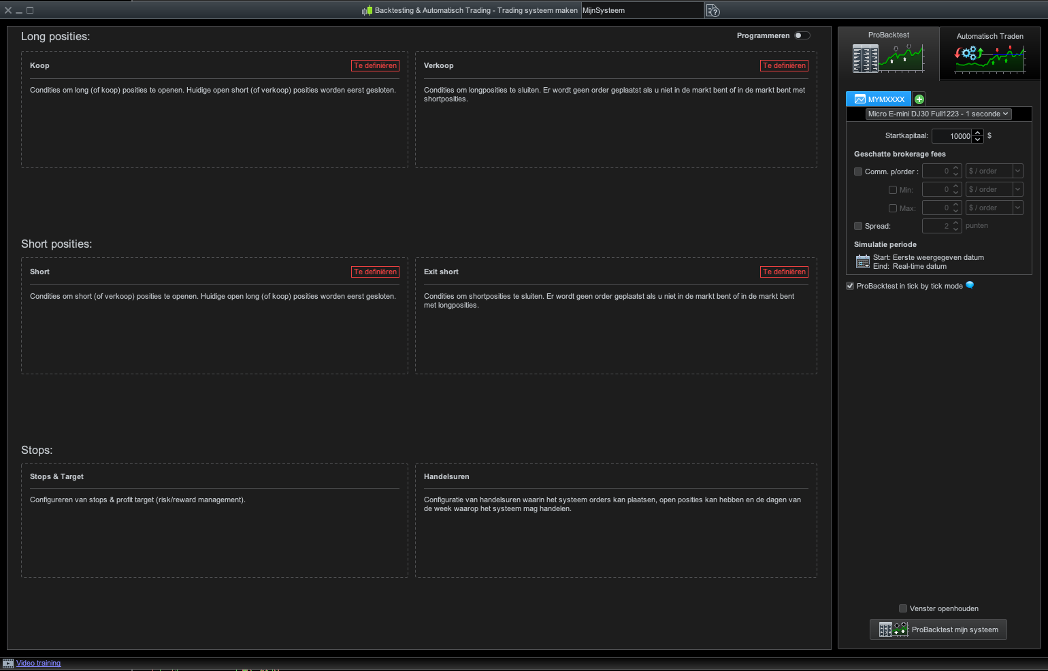Check the Venster openhouden box

pyautogui.click(x=903, y=608)
